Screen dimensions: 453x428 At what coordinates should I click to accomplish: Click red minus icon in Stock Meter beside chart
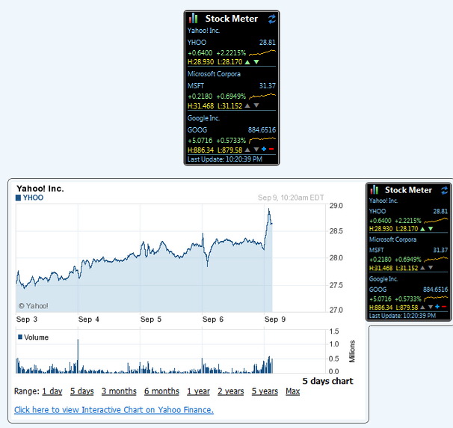click(446, 306)
